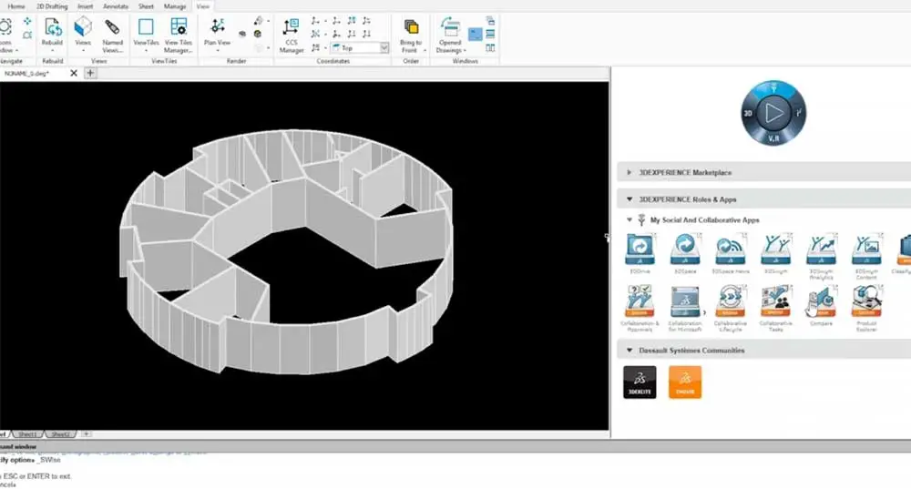Click the tile horizontally icon in Windows group
The image size is (911, 489).
(490, 35)
